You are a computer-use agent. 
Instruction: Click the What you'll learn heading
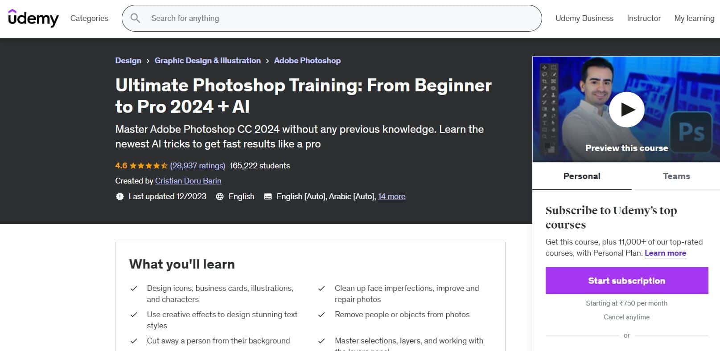(182, 264)
